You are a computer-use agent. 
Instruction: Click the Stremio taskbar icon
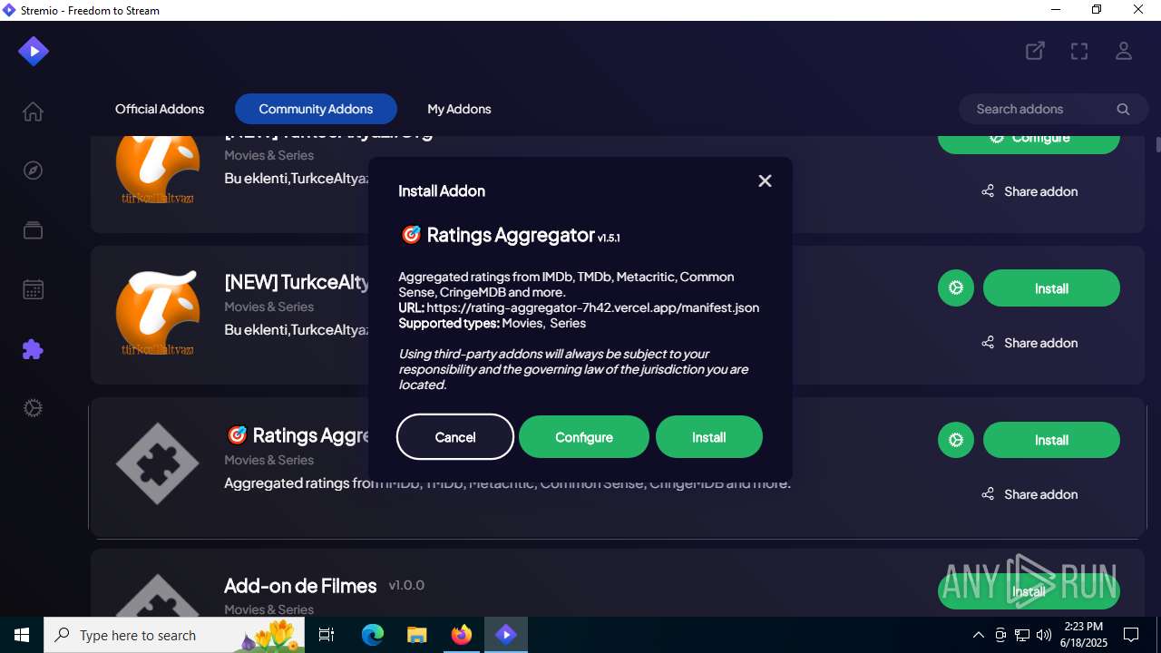point(505,635)
